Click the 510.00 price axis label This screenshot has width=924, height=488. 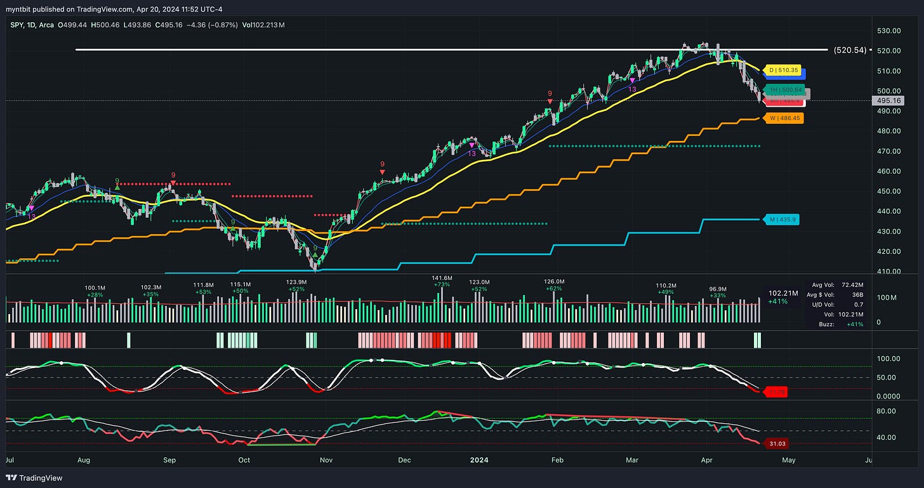888,71
